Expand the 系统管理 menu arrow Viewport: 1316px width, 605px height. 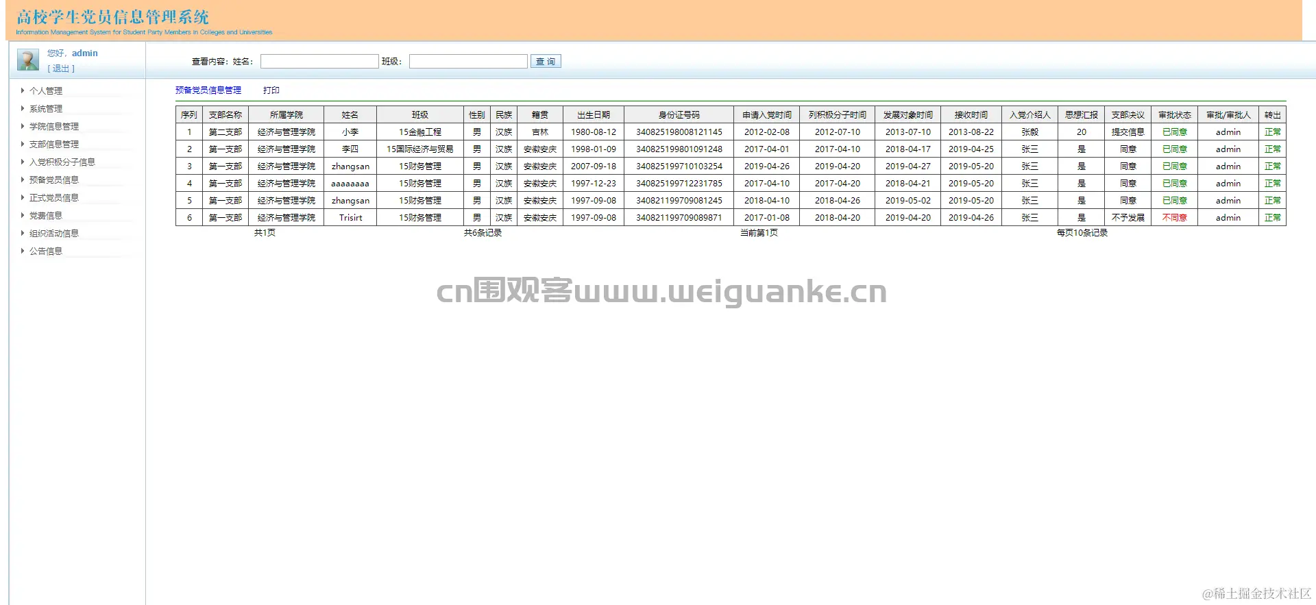click(x=23, y=108)
